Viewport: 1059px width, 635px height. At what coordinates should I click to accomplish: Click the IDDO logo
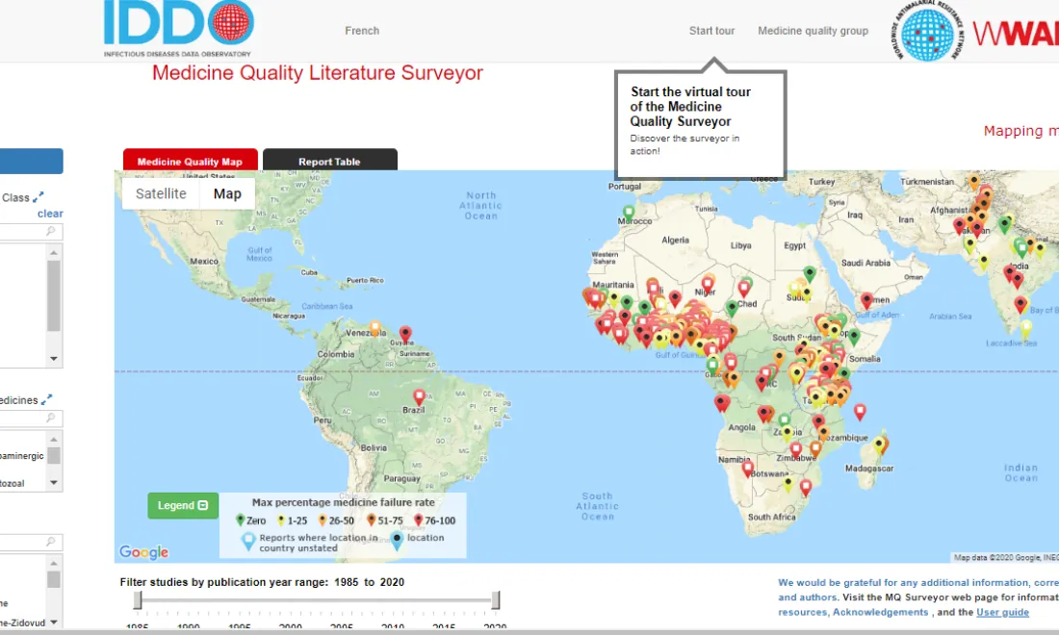[178, 27]
